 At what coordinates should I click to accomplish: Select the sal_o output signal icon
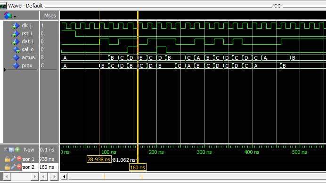16,50
